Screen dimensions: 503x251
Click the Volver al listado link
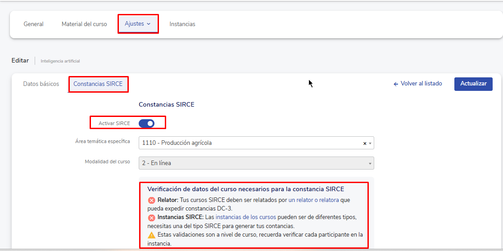pyautogui.click(x=417, y=84)
